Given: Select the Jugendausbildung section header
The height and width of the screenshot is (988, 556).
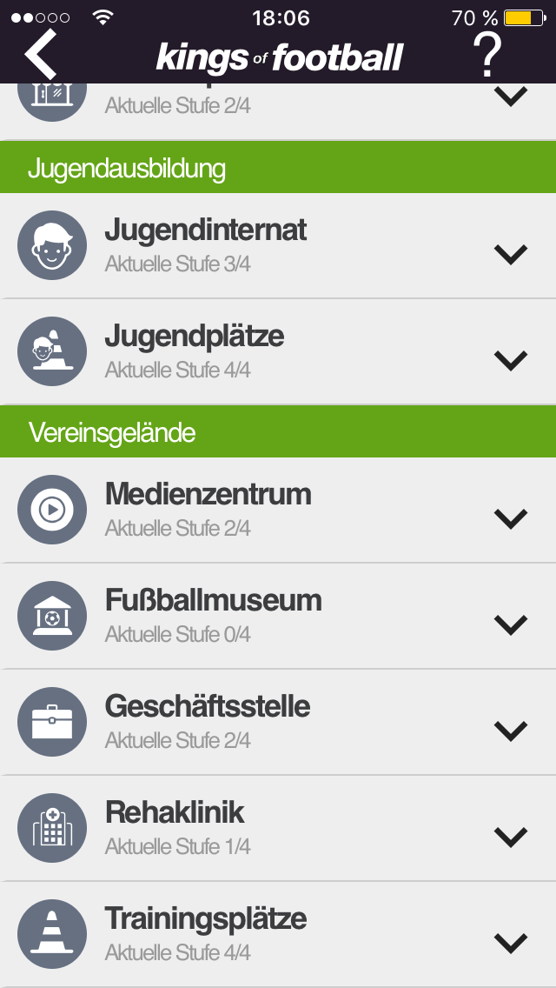Looking at the screenshot, I should [x=278, y=168].
